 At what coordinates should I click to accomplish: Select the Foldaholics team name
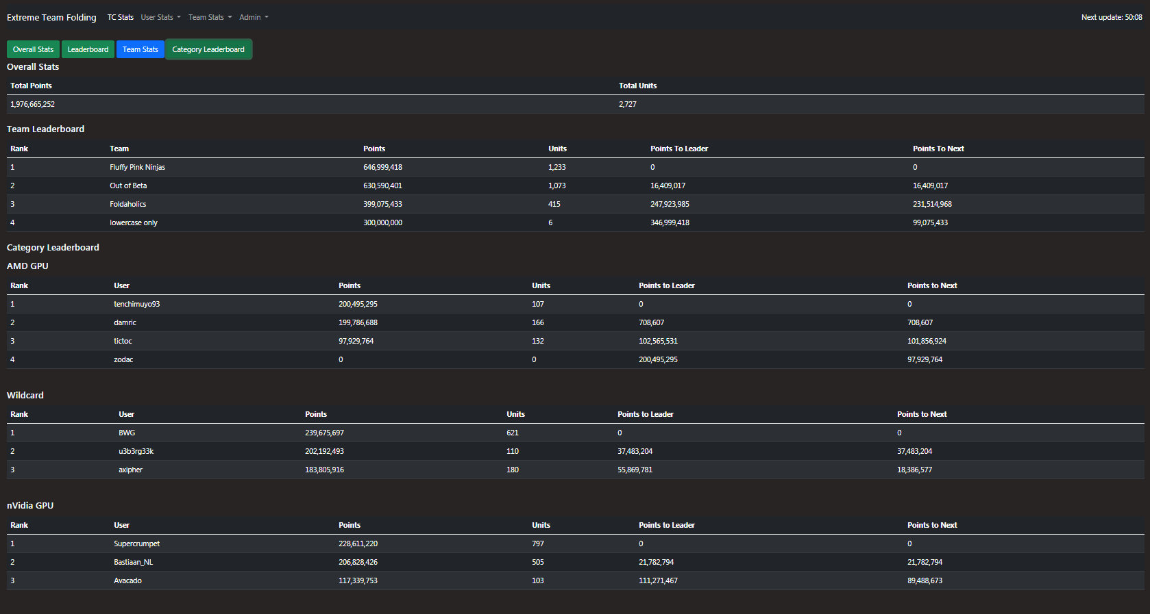(x=127, y=204)
